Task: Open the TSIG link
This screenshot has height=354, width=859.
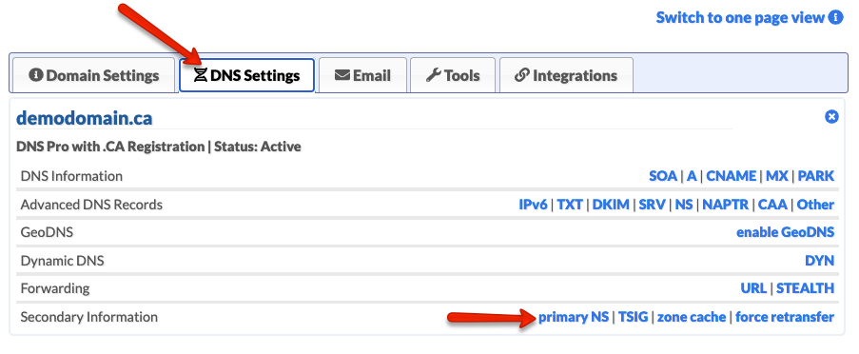Action: pos(634,317)
